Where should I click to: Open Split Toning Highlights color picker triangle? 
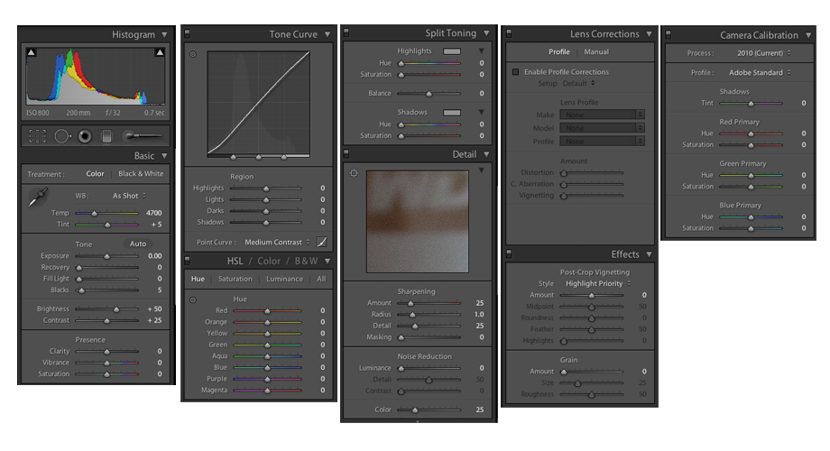(481, 51)
